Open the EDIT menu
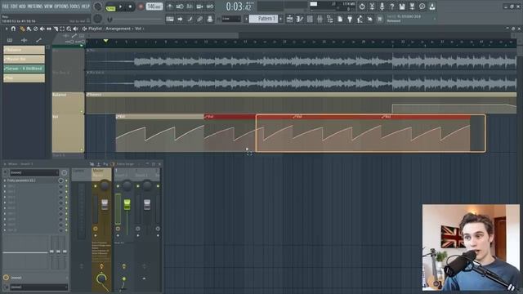 (x=14, y=7)
